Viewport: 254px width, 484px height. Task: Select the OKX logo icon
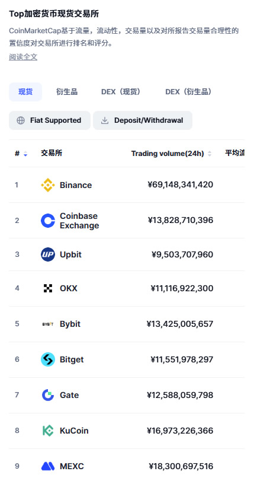tap(48, 288)
